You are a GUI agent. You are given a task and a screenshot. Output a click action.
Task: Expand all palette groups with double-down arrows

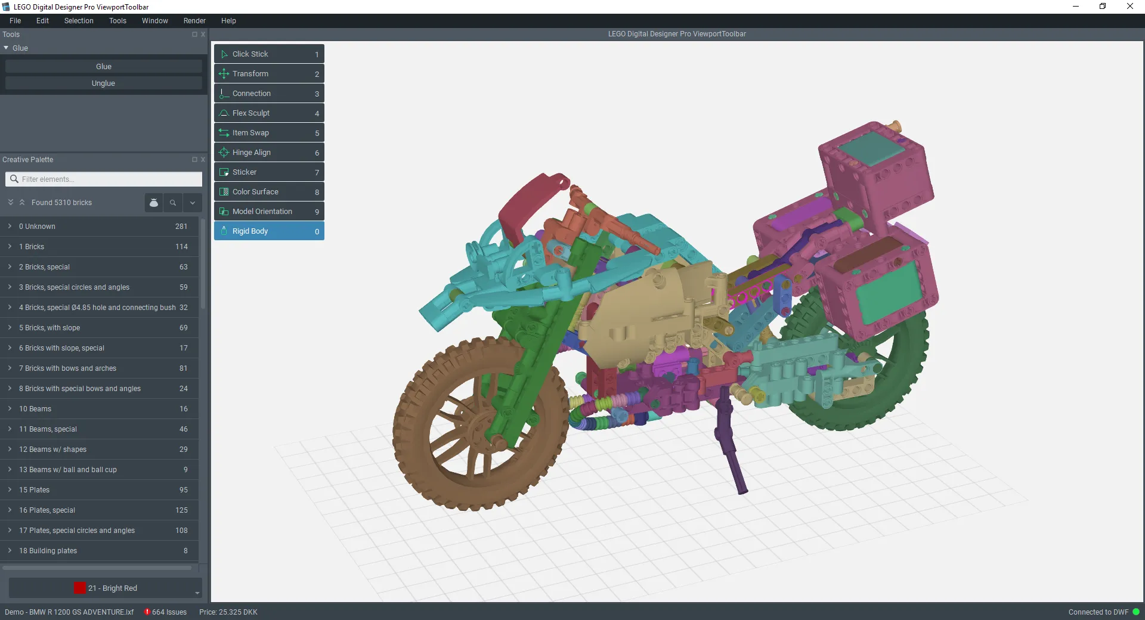11,203
